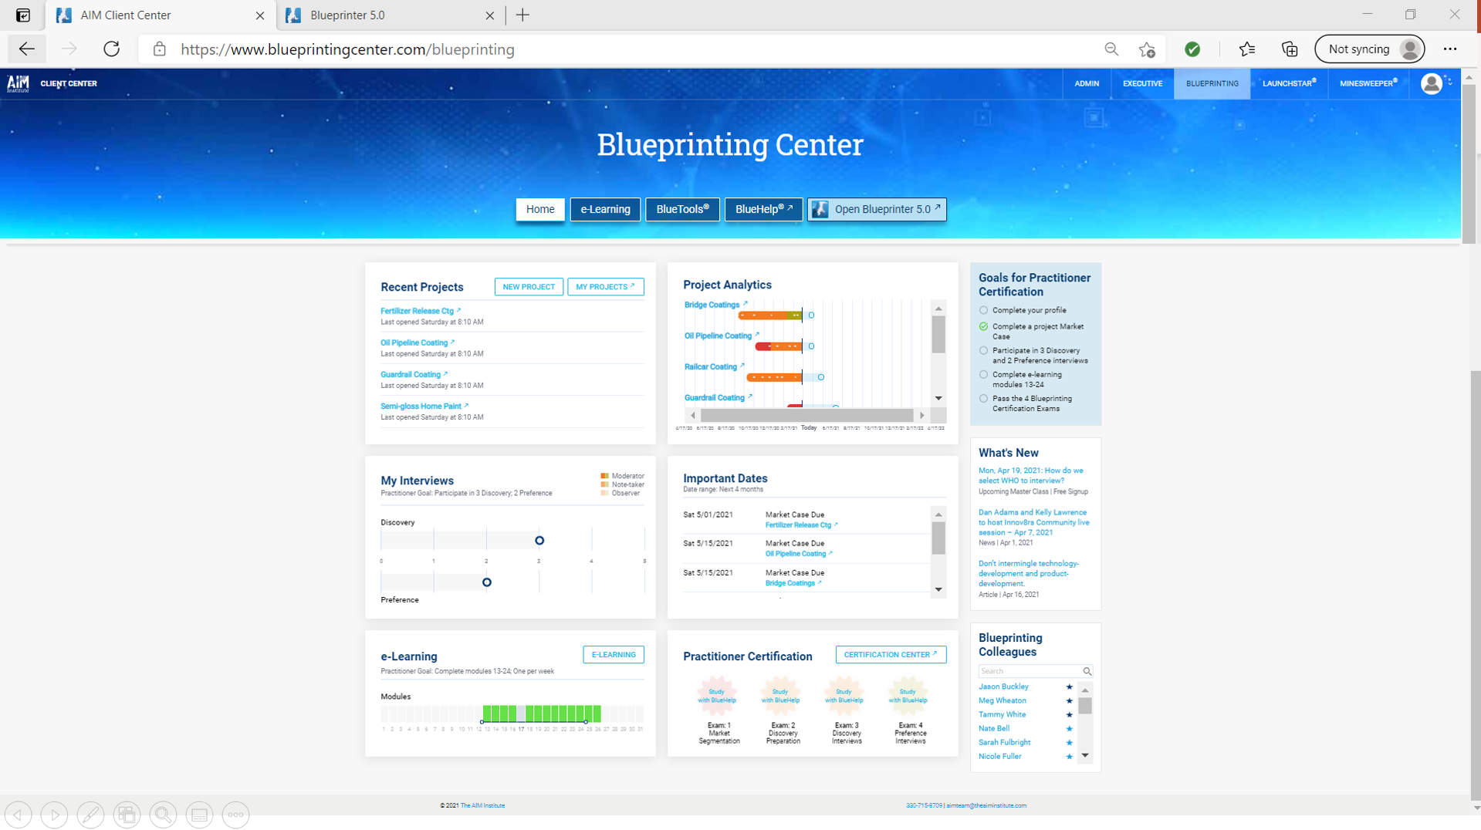Click the Project Analytics left scroll arrow
This screenshot has width=1481, height=830.
(692, 415)
